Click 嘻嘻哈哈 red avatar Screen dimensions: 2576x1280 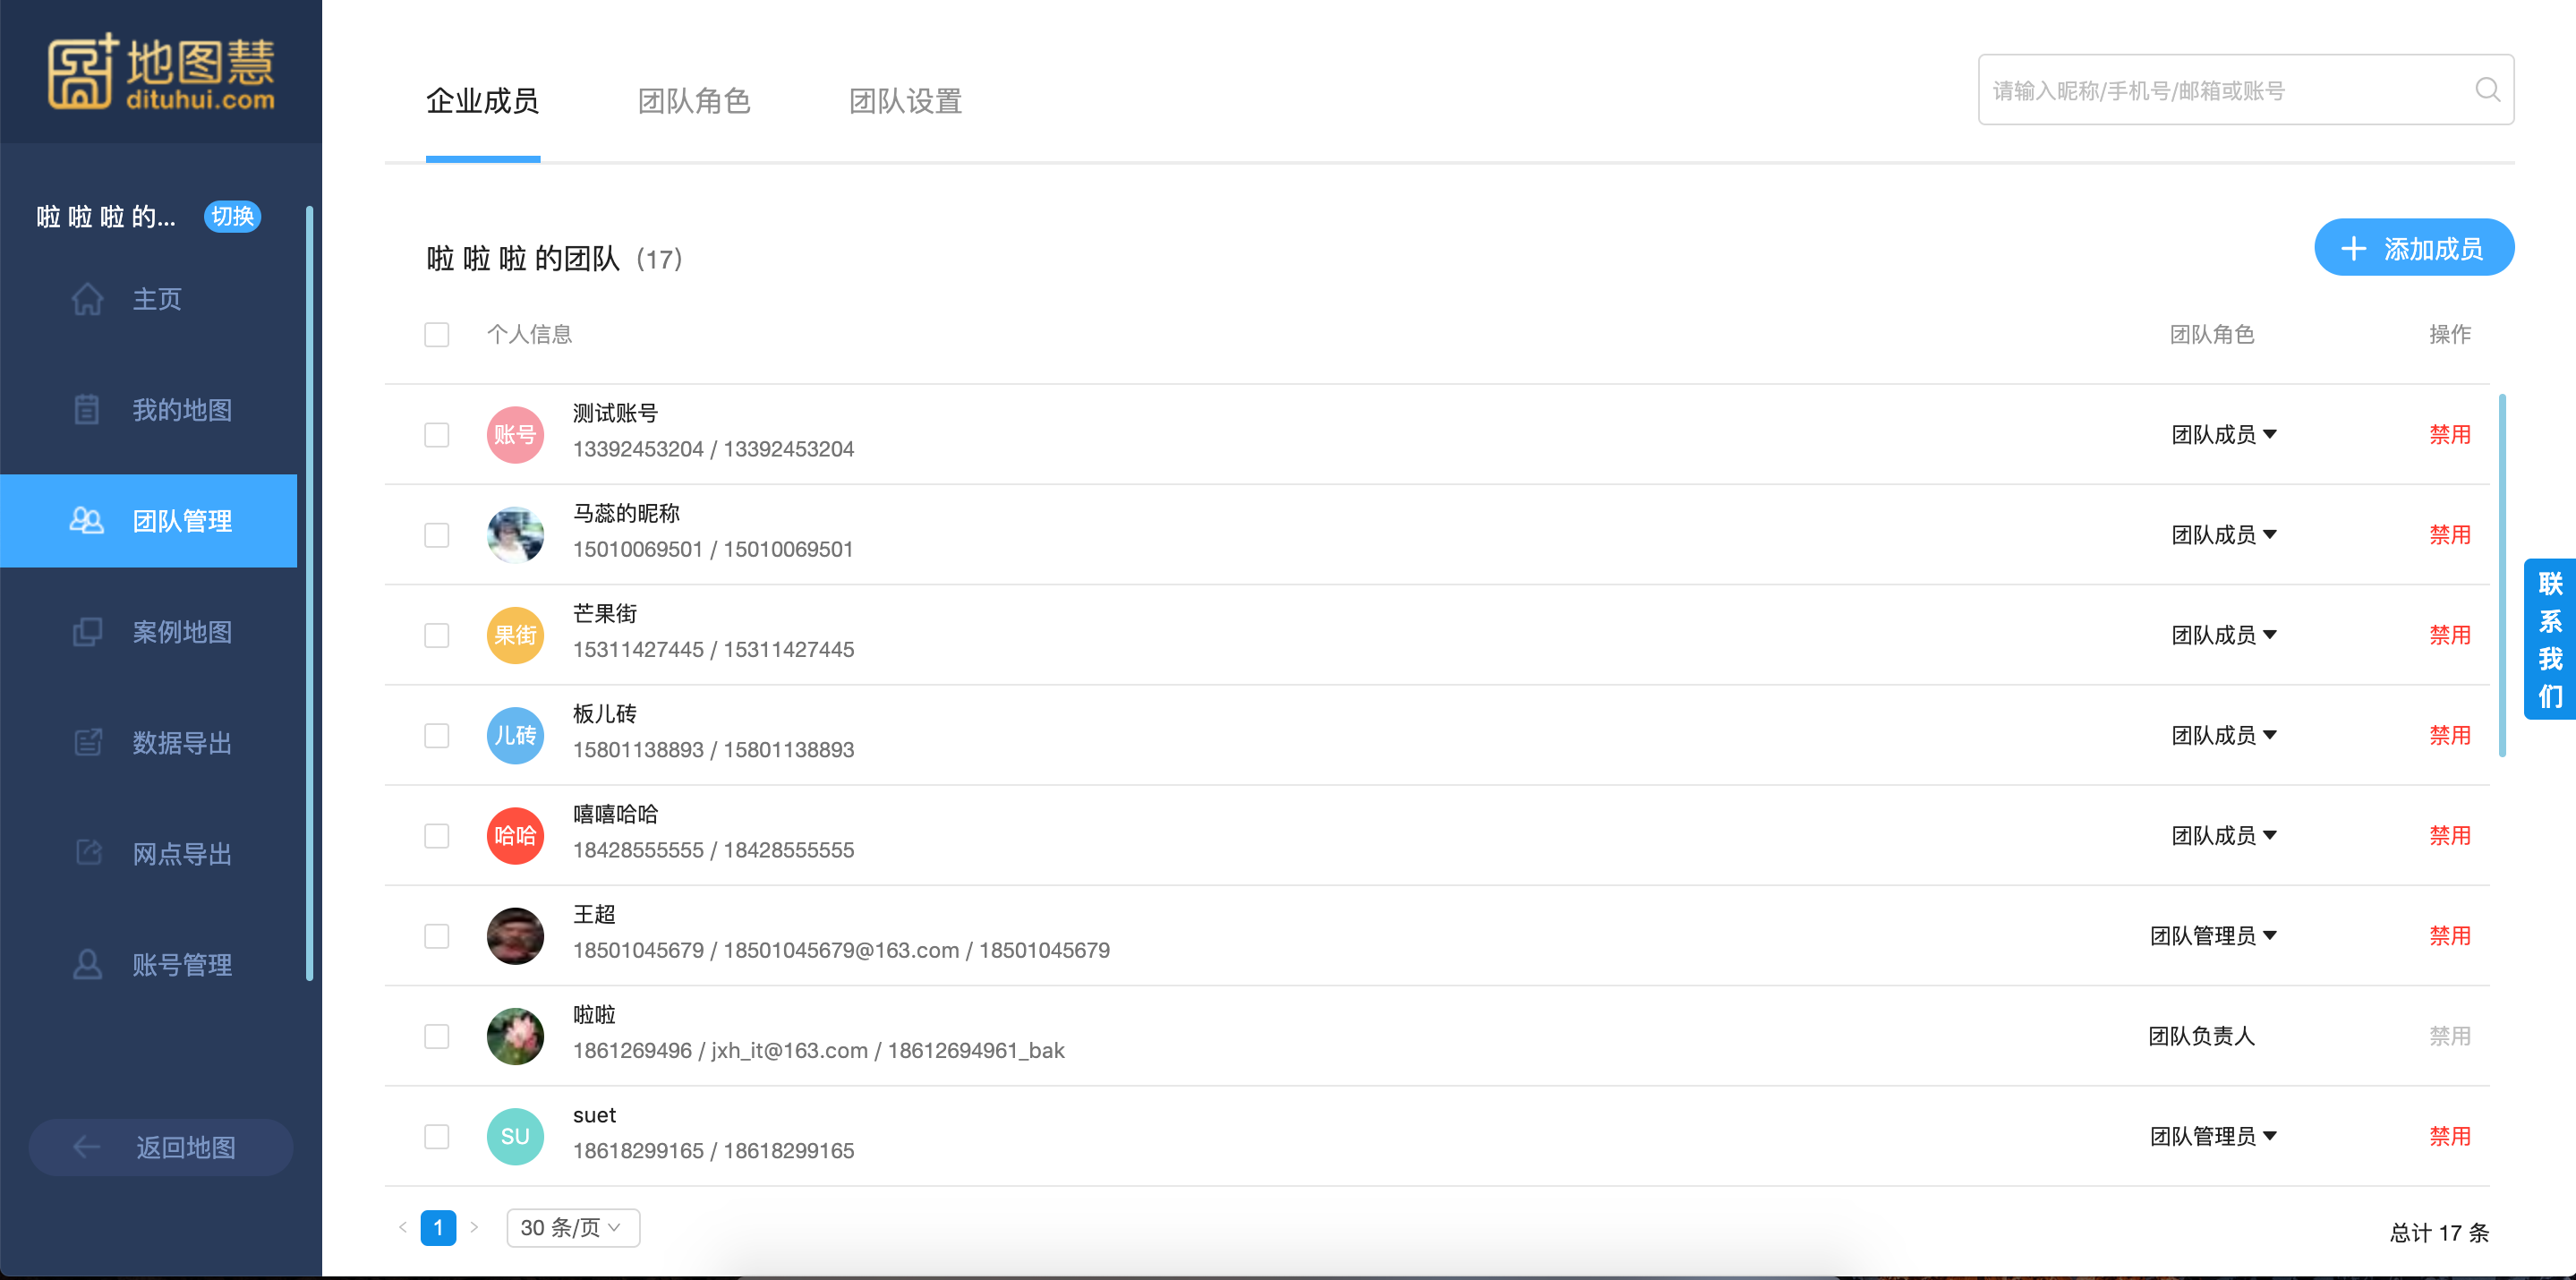click(x=515, y=836)
